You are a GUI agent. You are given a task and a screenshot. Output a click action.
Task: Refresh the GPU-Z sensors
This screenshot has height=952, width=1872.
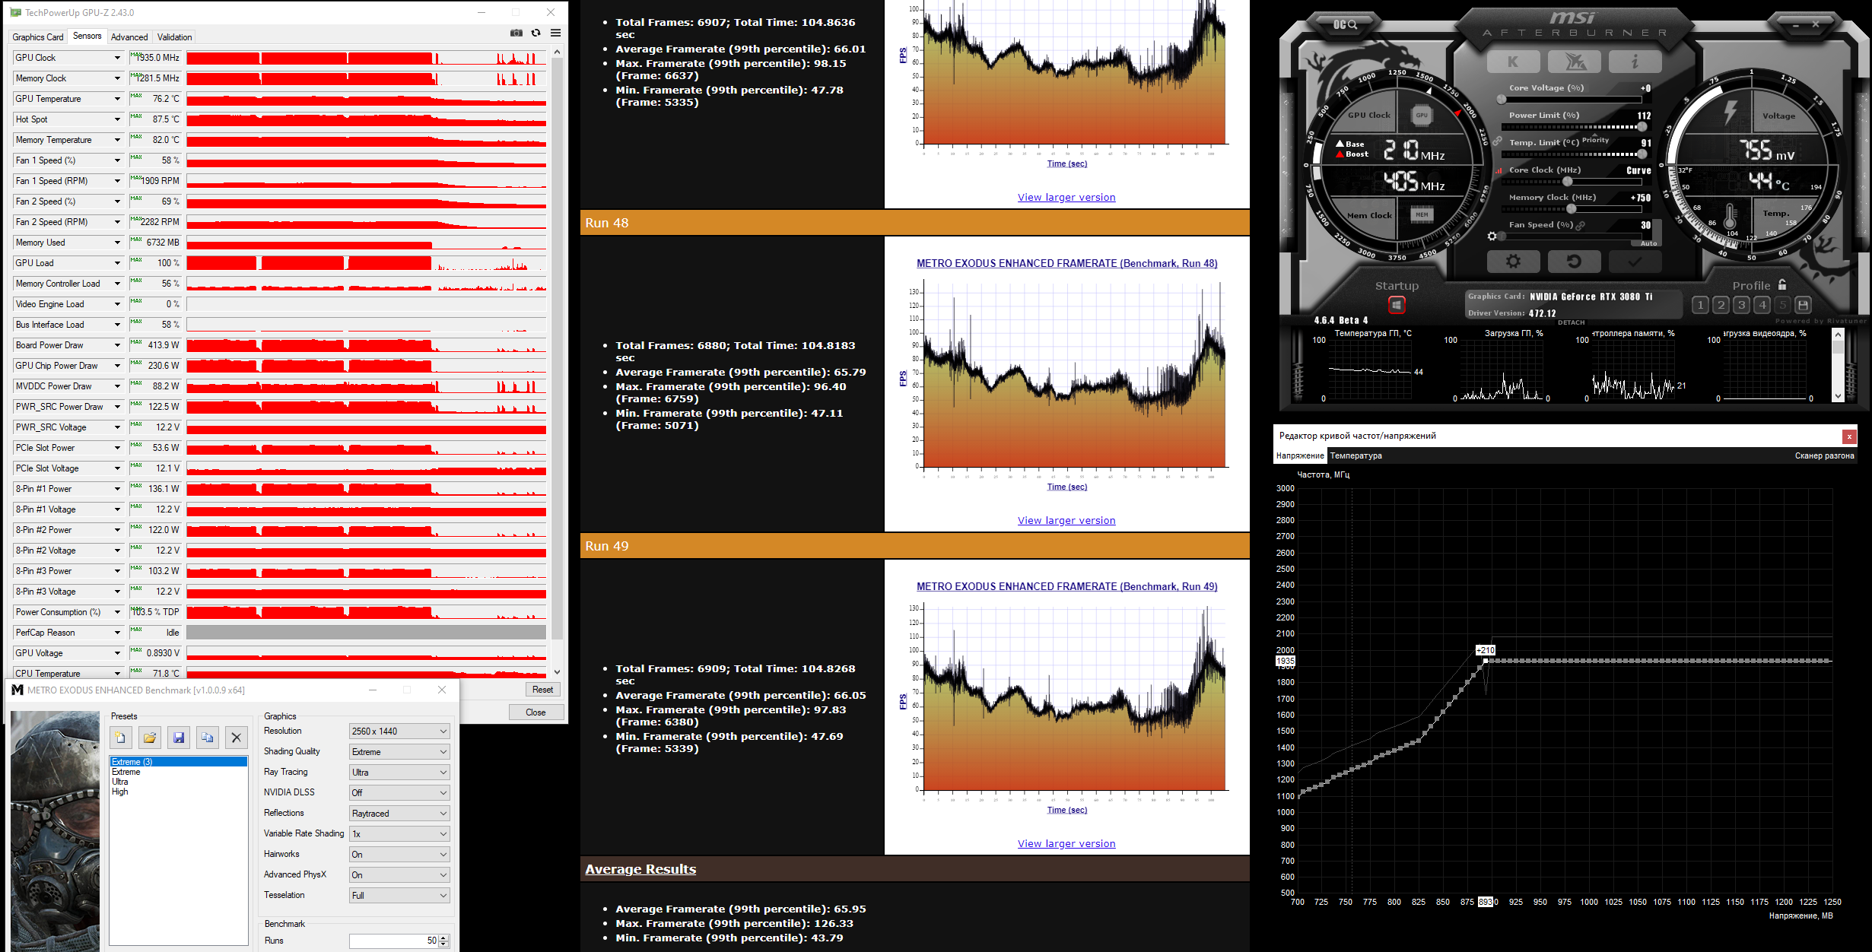pos(536,33)
